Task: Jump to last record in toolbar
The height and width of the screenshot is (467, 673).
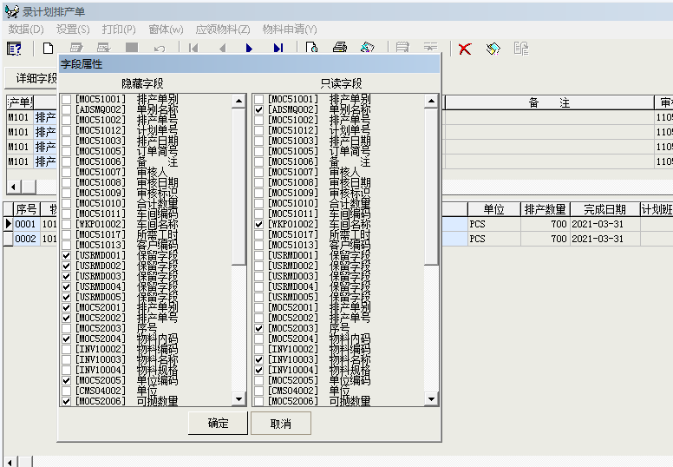Action: click(x=278, y=49)
